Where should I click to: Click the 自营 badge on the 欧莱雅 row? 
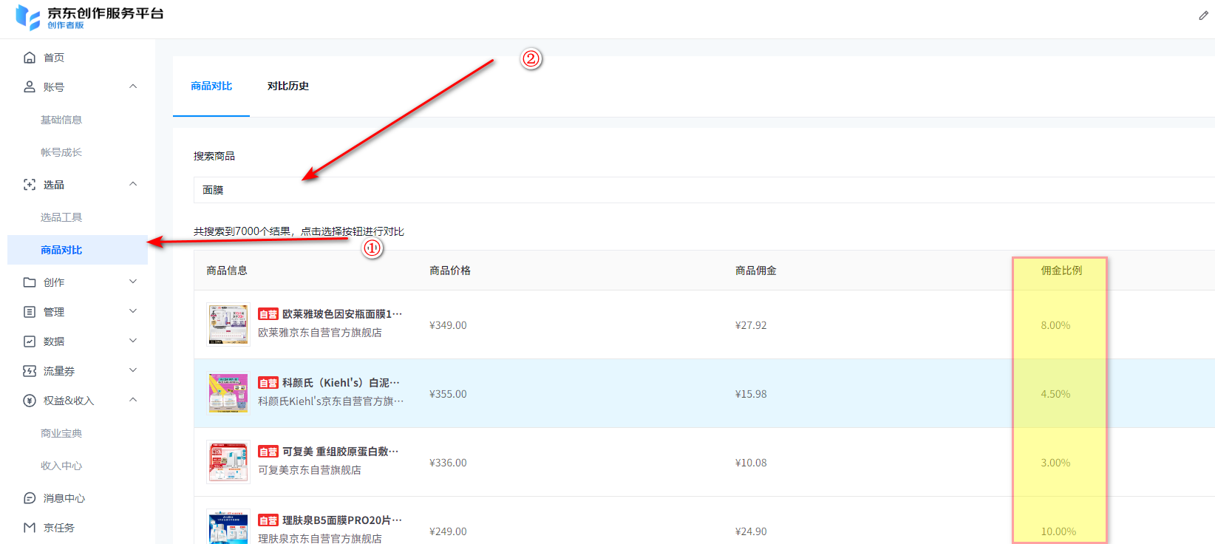268,314
